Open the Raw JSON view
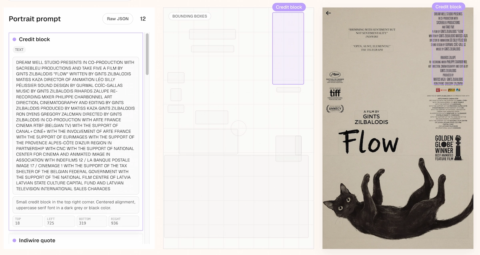Screen dimensions: 480x255 (118, 19)
